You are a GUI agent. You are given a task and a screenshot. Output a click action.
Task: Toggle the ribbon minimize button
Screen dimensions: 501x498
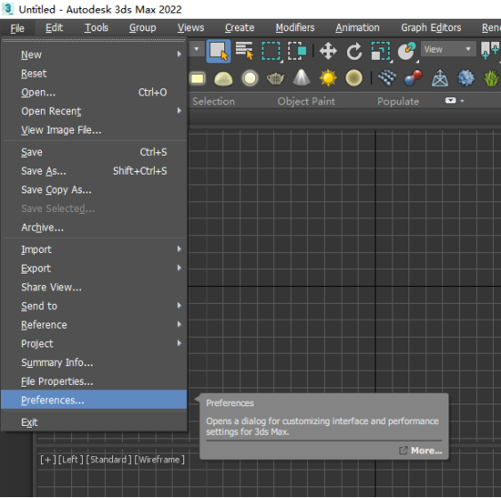coord(450,101)
